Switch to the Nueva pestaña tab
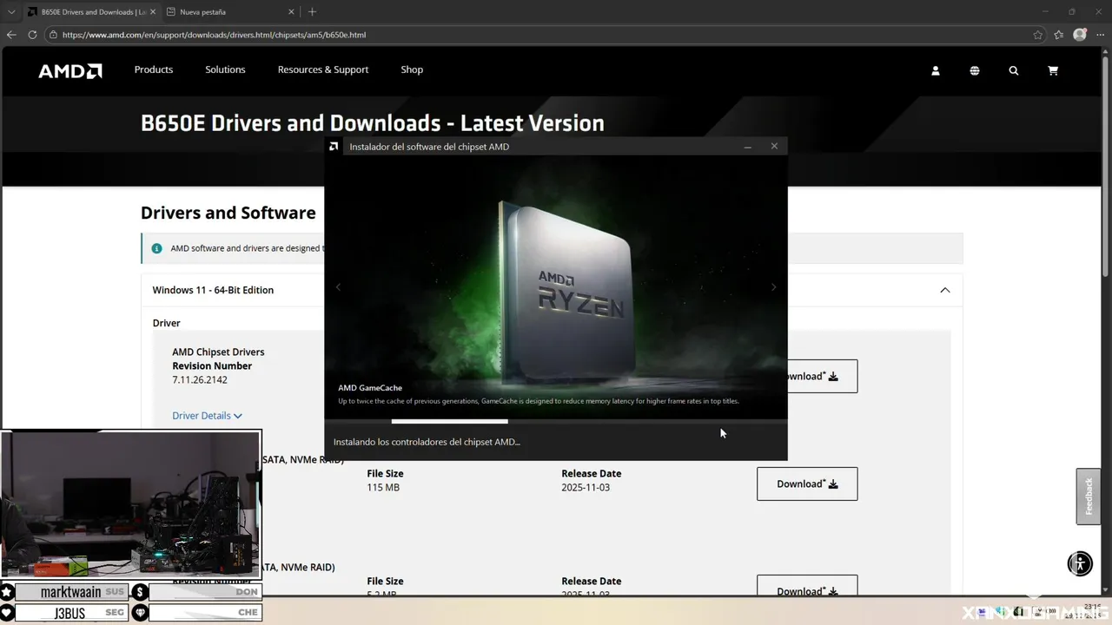This screenshot has height=625, width=1112. (231, 12)
